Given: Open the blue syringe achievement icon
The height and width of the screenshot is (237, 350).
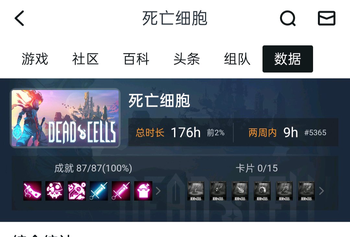Looking at the screenshot, I should pos(99,191).
